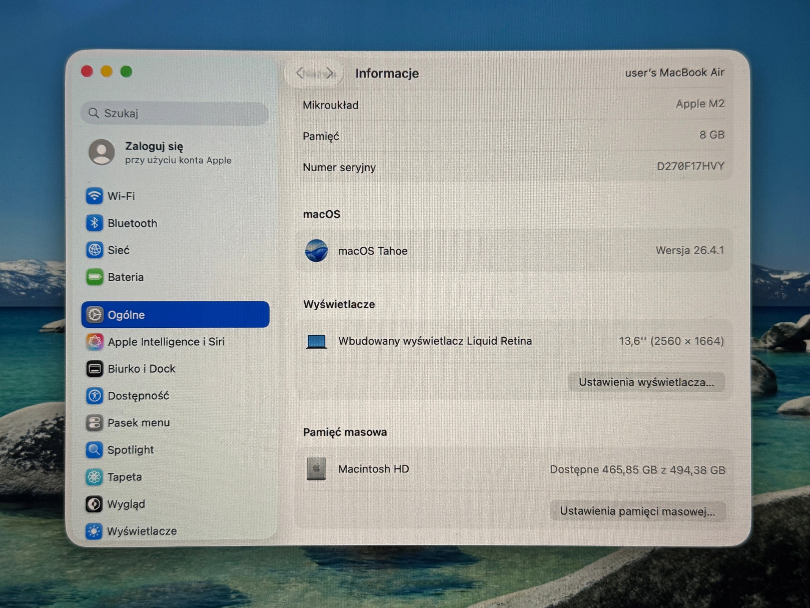
Task: Minimize window with the yellow button
Action: pos(107,72)
